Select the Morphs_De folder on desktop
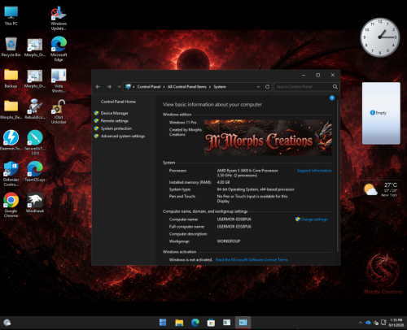The height and width of the screenshot is (330, 407). [x=11, y=110]
